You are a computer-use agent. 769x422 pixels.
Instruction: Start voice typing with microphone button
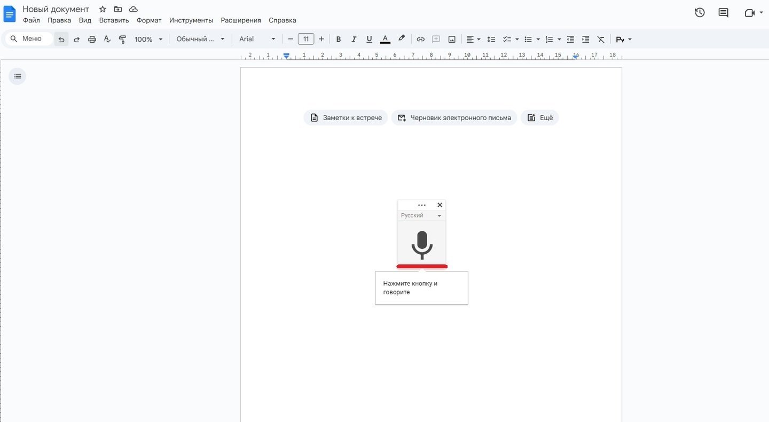coord(422,245)
